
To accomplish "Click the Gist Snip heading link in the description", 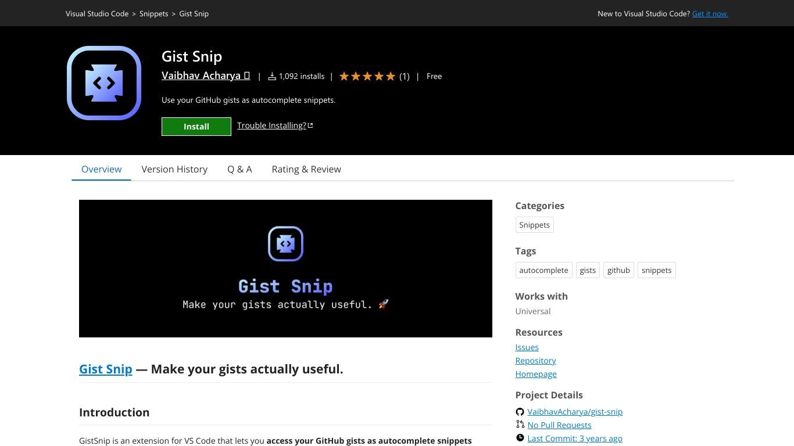I will coord(106,369).
